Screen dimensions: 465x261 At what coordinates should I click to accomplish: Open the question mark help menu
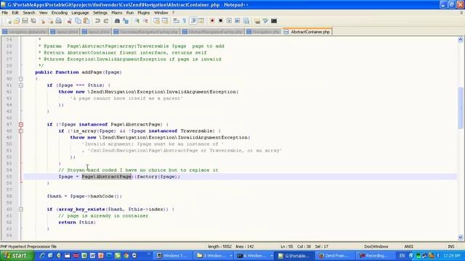(173, 13)
